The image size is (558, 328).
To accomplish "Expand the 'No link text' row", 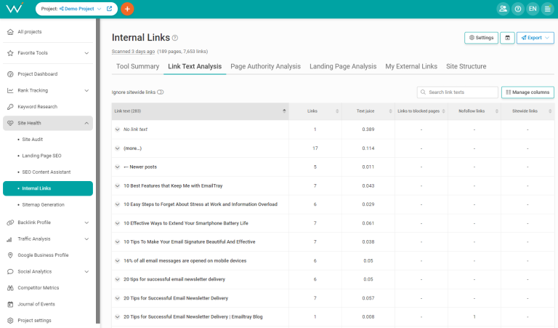I will point(117,129).
